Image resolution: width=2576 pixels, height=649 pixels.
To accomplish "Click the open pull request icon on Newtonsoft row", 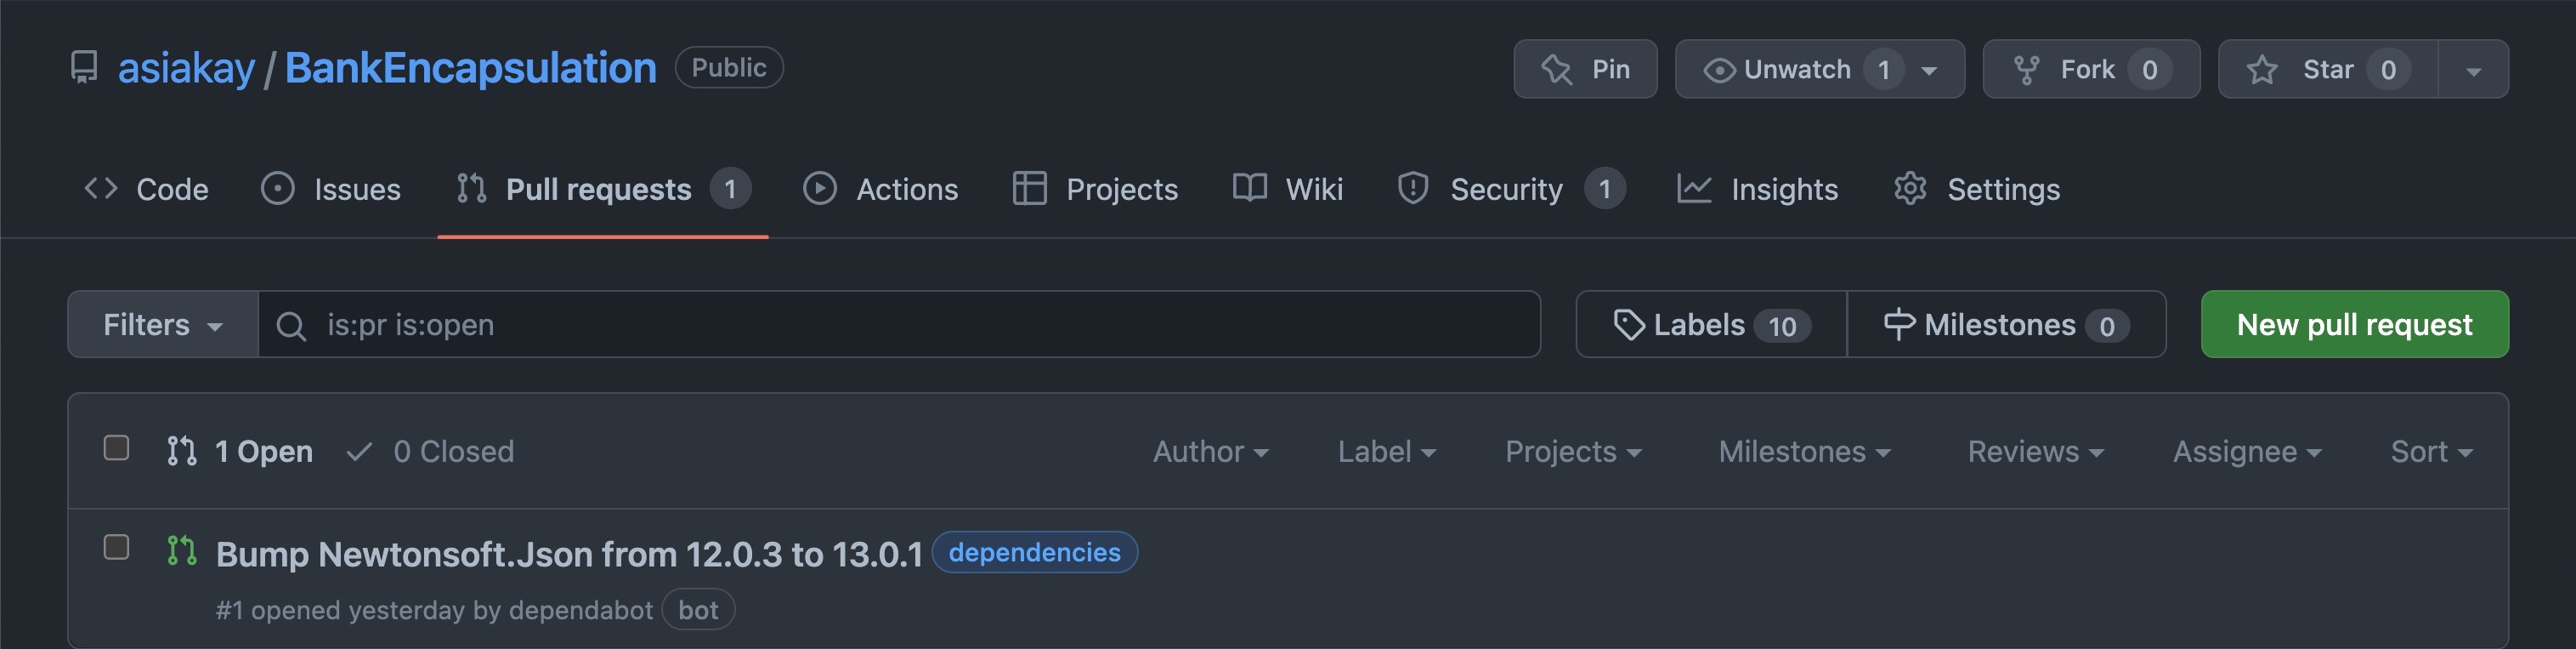I will click(182, 551).
